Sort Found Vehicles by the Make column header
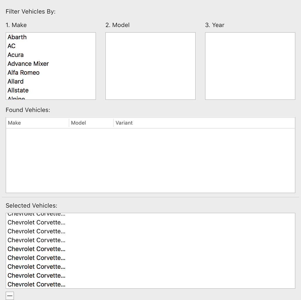Screen dimensions: 301x300 click(x=37, y=123)
